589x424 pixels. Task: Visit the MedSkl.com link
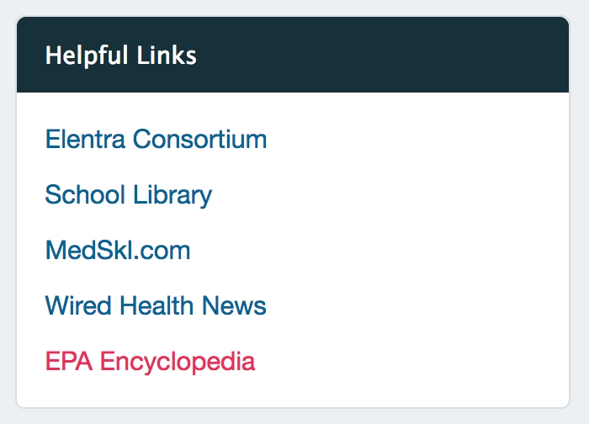click(118, 251)
